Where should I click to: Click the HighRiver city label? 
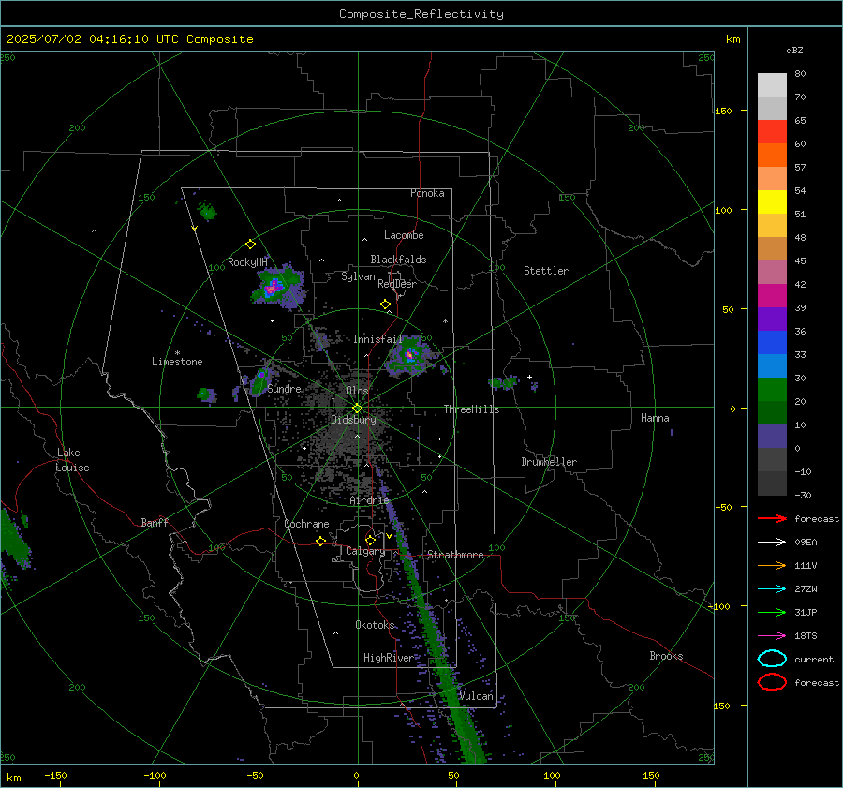pos(389,658)
